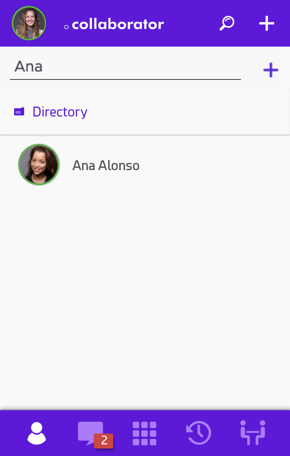Click empty results area below Ana Alonso

[145, 291]
